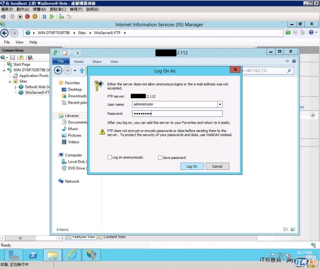
Task: Open Explorer recent locations dropdown
Action: click(75, 71)
